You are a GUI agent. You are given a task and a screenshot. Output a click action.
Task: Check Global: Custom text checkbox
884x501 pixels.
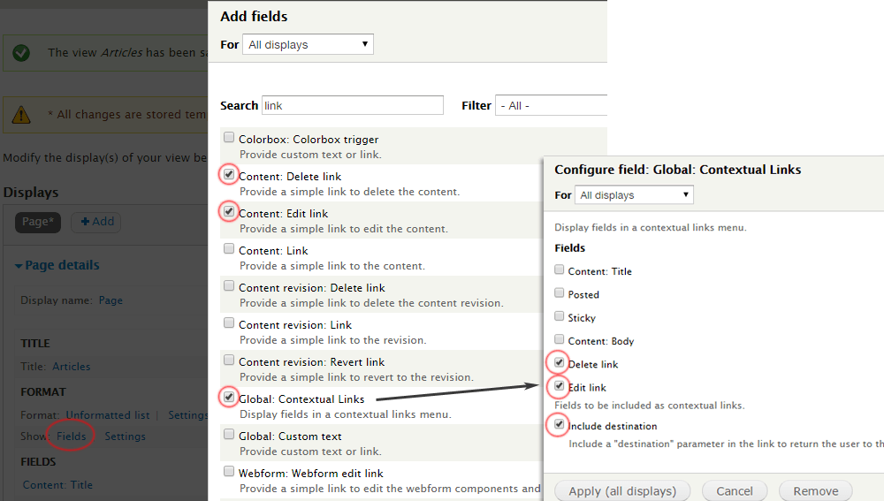click(229, 434)
